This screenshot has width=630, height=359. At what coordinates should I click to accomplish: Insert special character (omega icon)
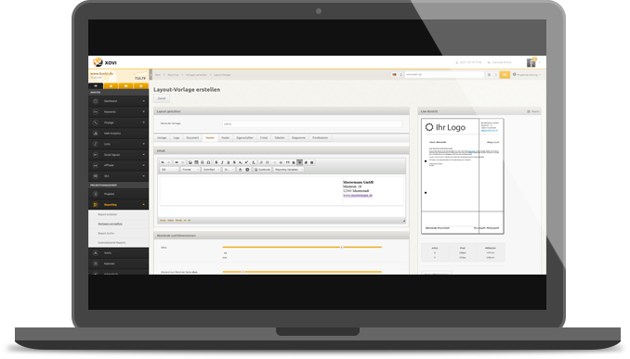pos(208,162)
